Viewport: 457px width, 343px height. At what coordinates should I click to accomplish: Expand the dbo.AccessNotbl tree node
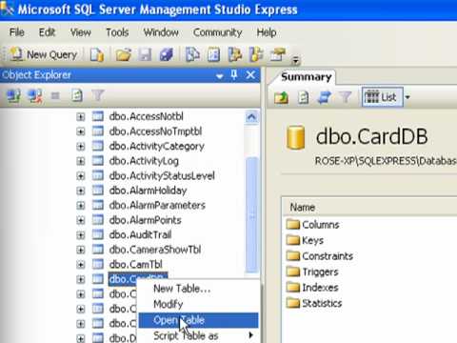(x=81, y=117)
